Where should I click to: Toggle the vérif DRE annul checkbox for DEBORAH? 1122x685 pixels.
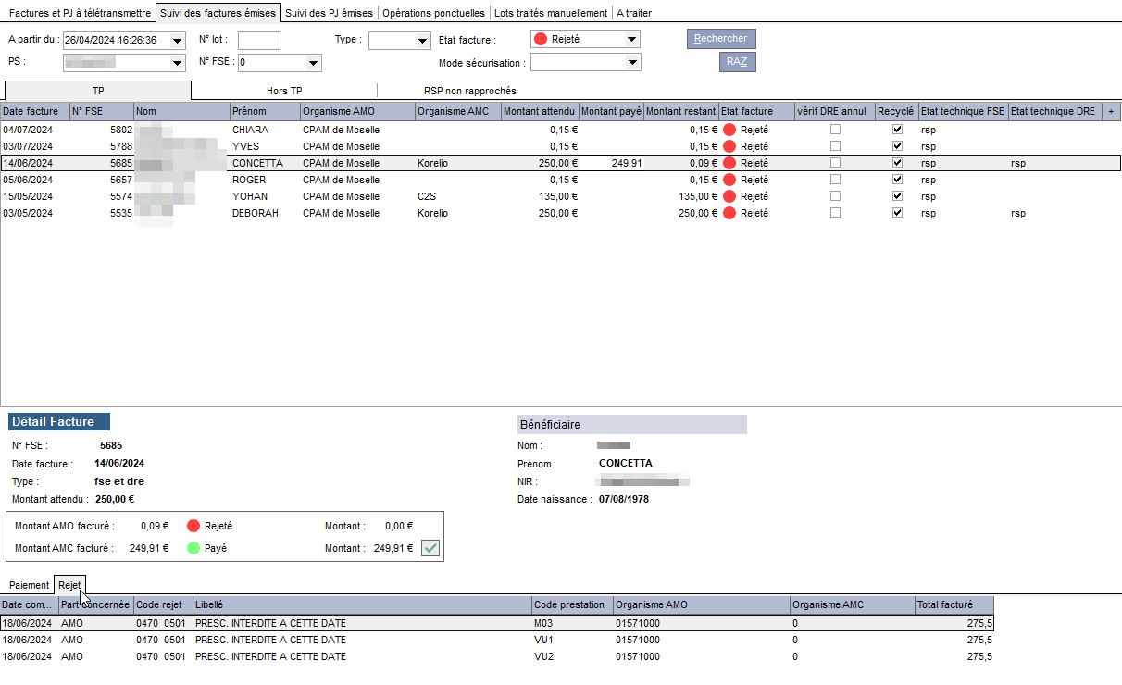click(836, 213)
